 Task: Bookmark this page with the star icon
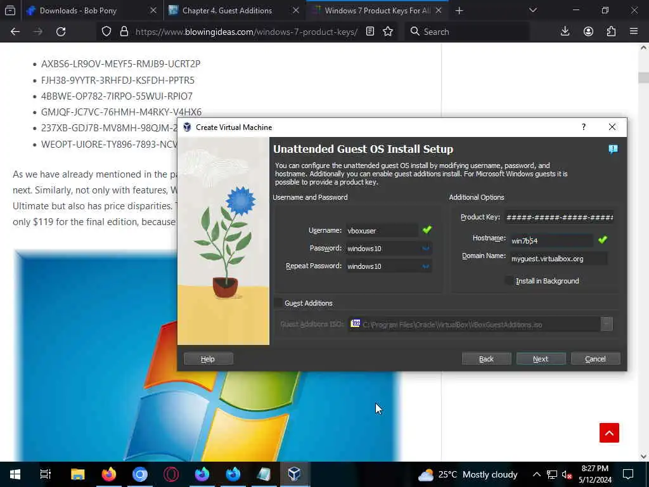[388, 32]
